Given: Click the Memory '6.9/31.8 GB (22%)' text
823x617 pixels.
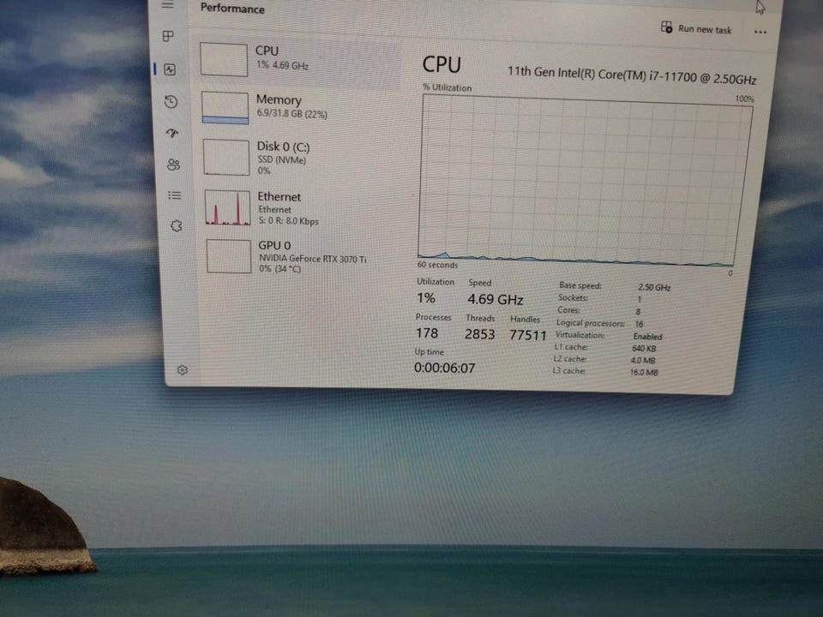Looking at the screenshot, I should [291, 114].
